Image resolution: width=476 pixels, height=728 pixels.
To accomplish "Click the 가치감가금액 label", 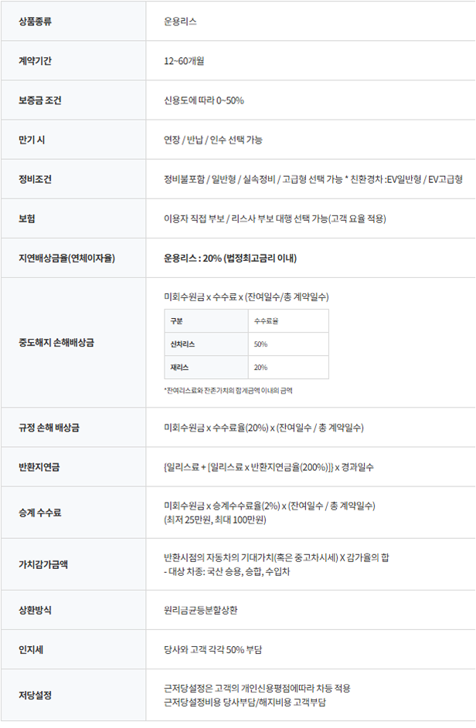I will tap(44, 564).
